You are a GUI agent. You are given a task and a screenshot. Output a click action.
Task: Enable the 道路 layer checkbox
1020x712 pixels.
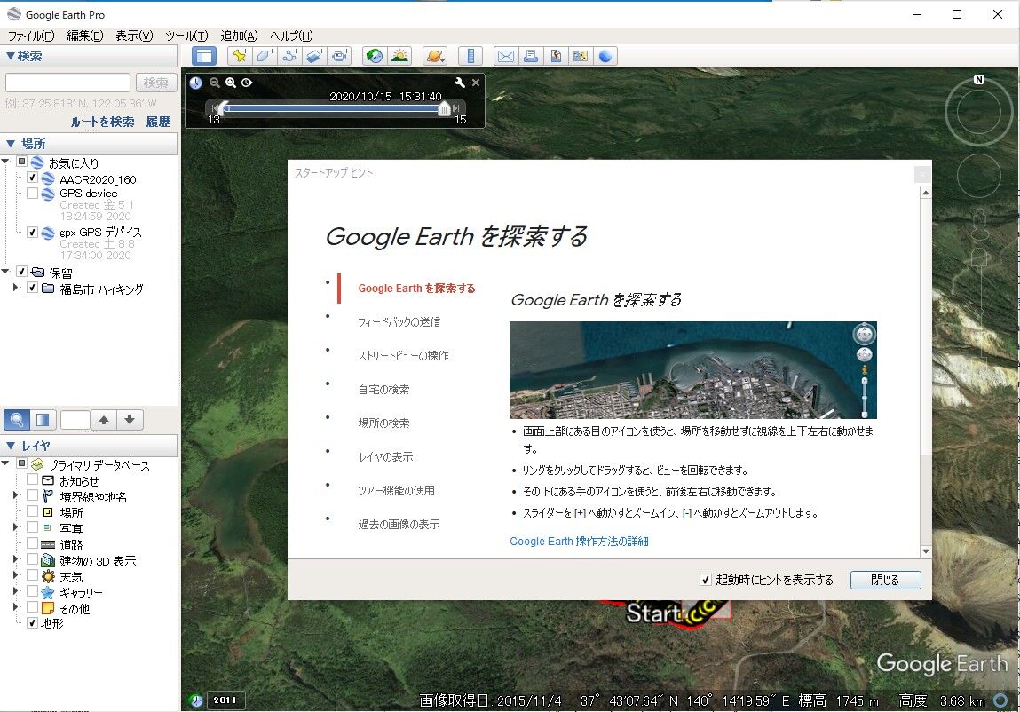pyautogui.click(x=32, y=543)
